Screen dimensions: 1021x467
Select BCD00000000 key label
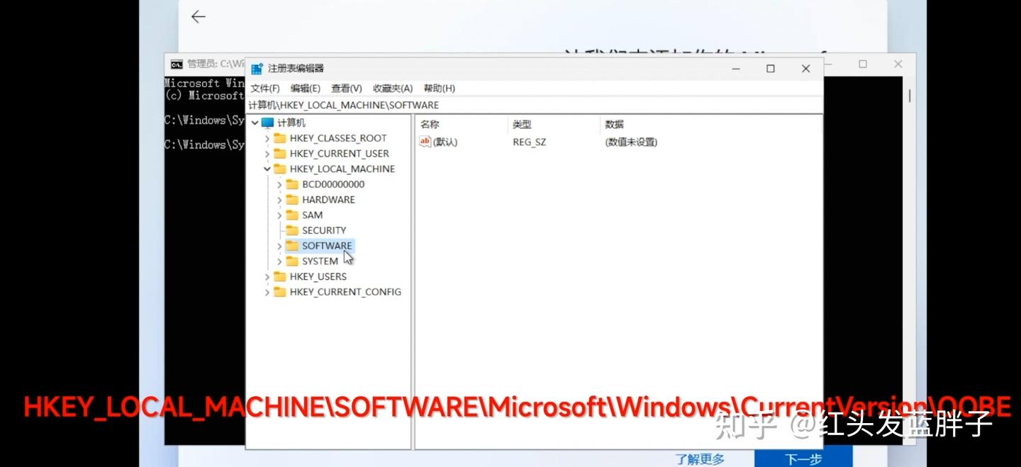tap(333, 184)
